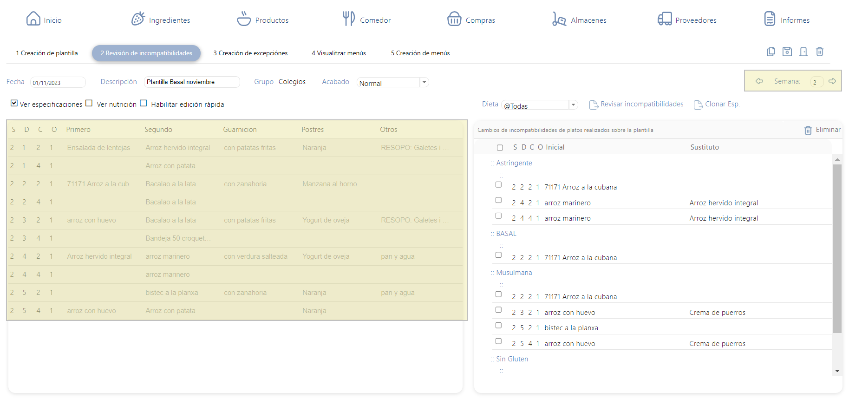Open the 4 Visualitzar menús tab
Viewport: 849px width, 399px height.
339,53
